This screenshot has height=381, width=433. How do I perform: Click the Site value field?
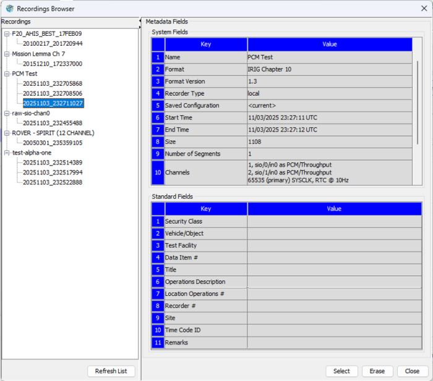pyautogui.click(x=335, y=318)
